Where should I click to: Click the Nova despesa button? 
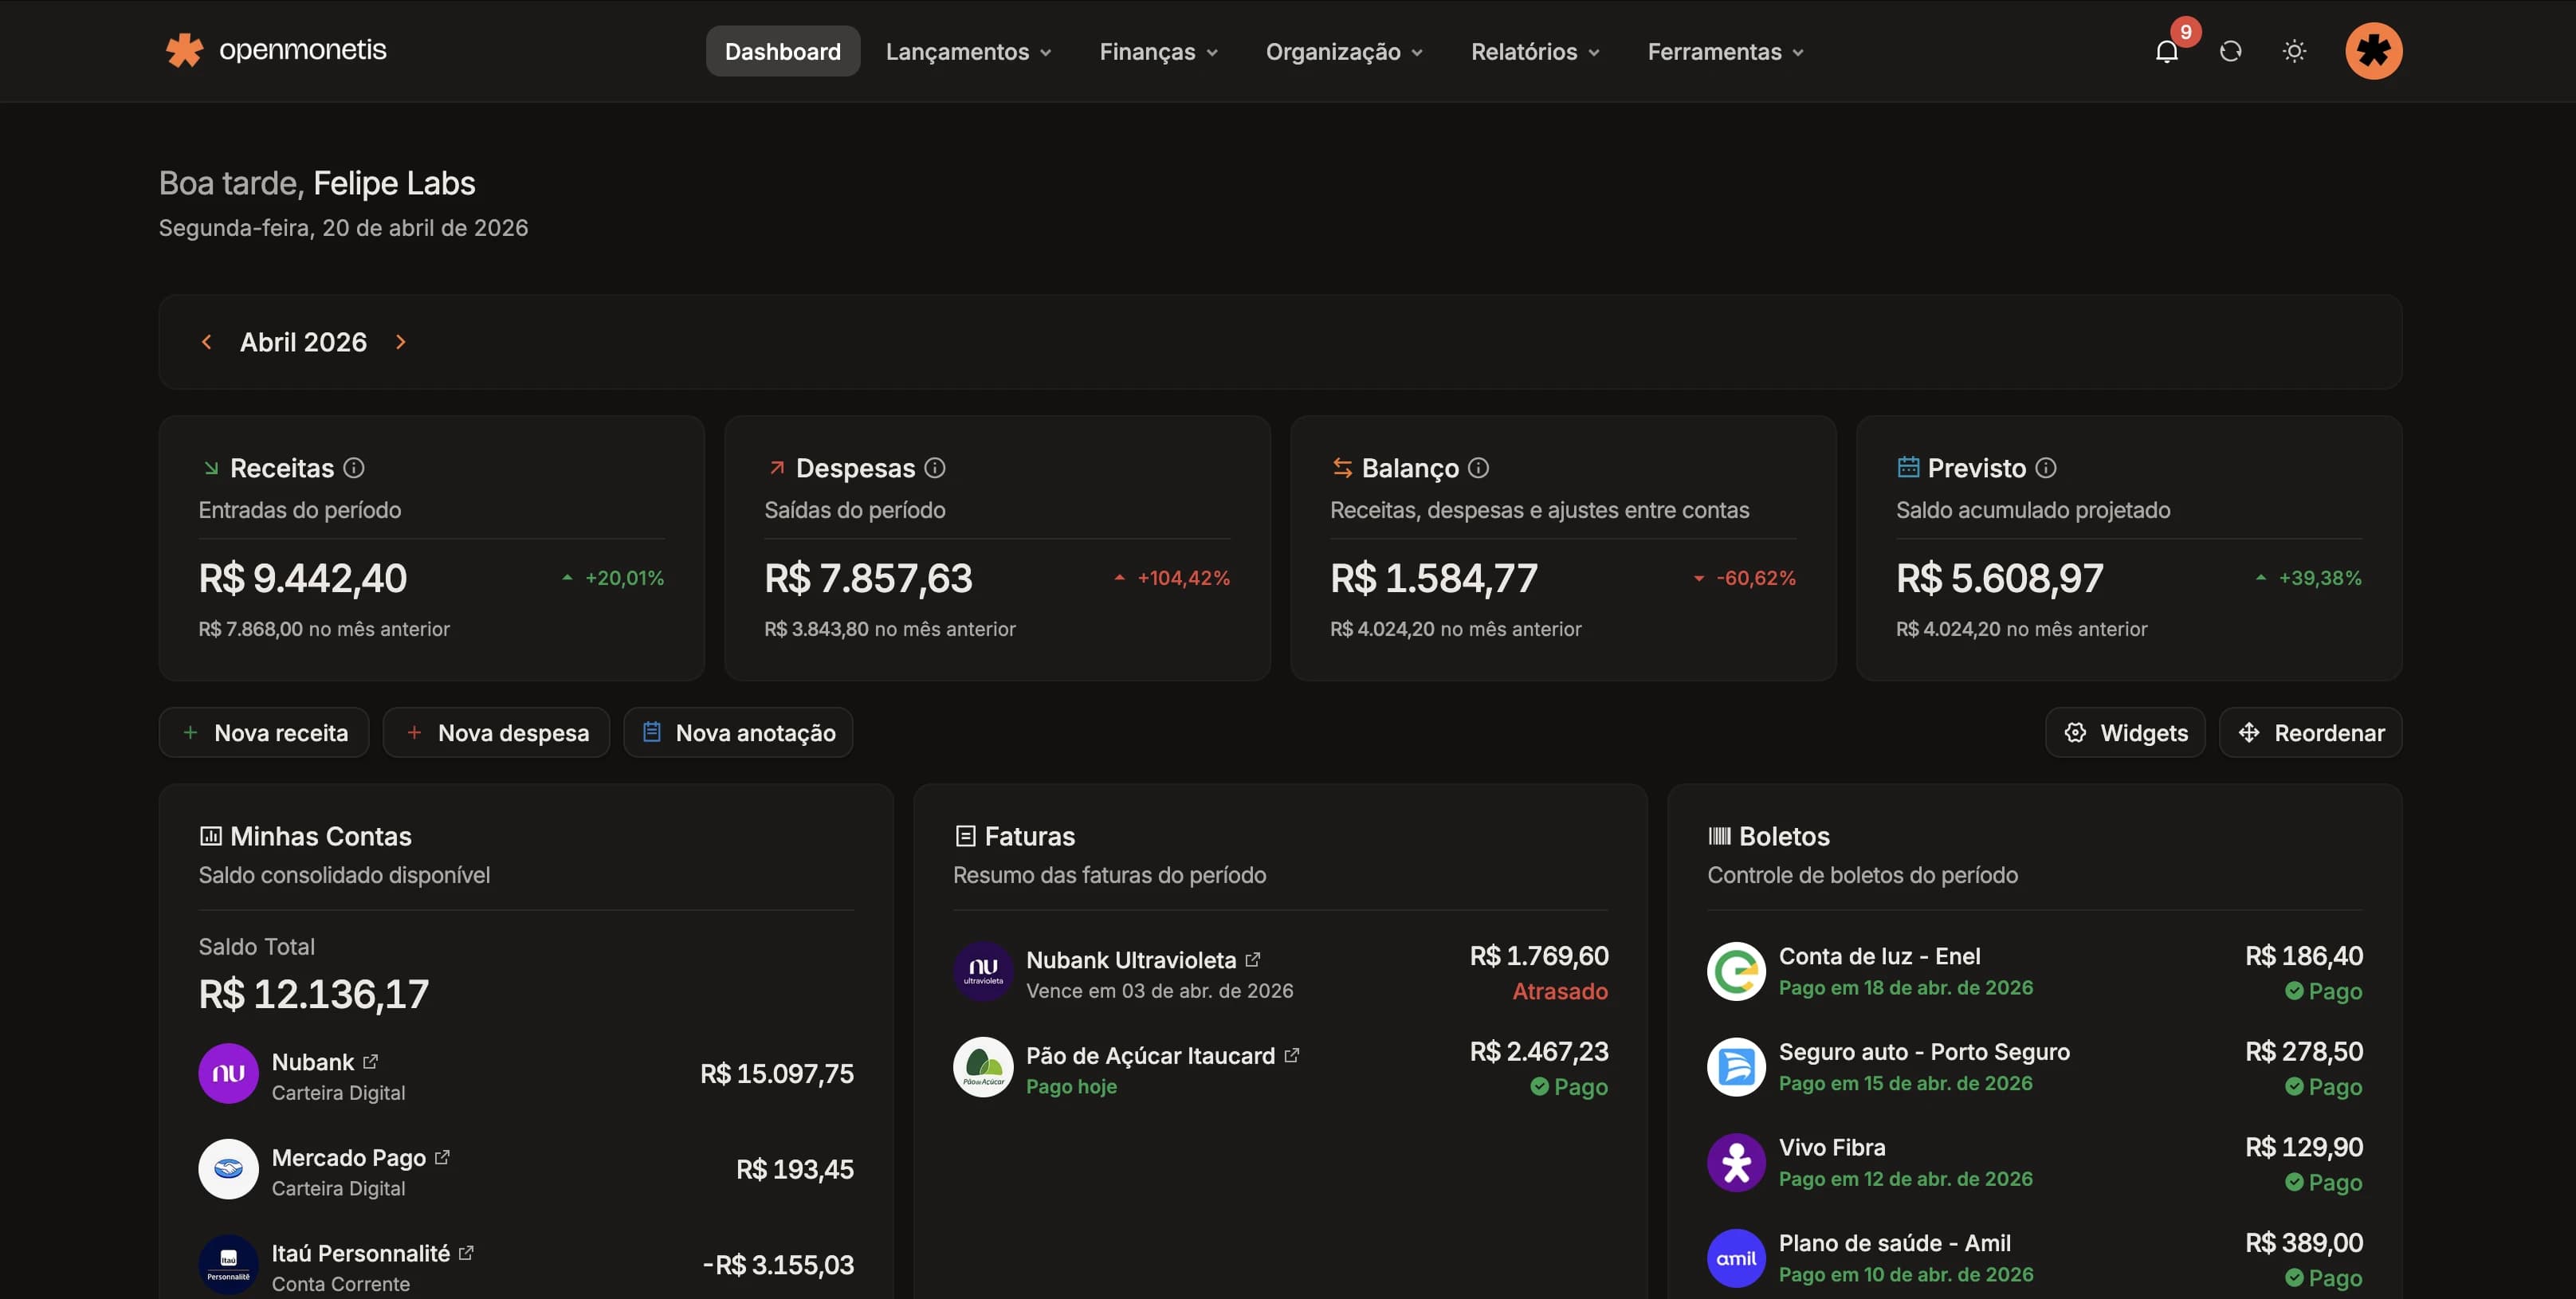click(x=496, y=732)
